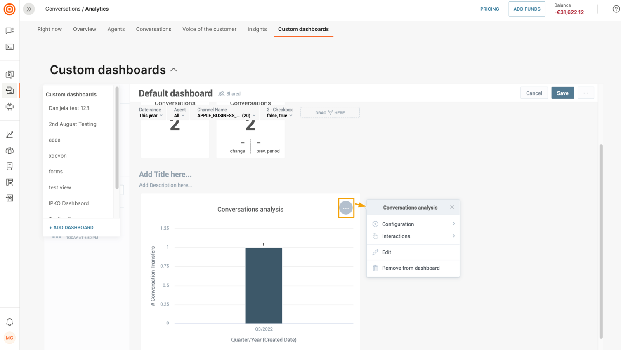Open the Date range dropdown showing This year

[x=150, y=115]
